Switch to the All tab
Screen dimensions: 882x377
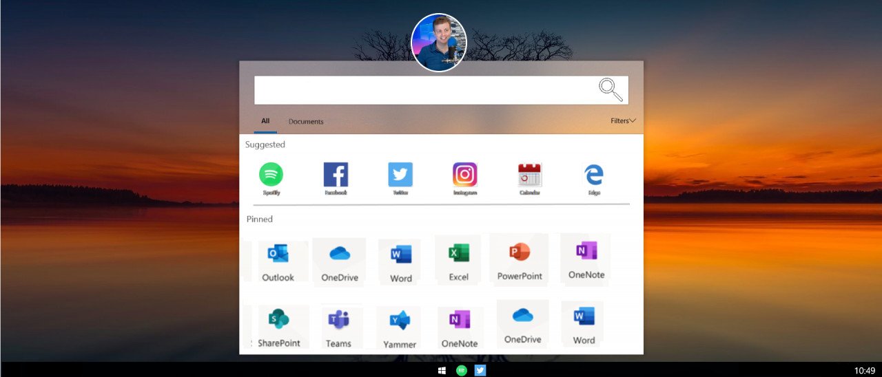click(265, 121)
